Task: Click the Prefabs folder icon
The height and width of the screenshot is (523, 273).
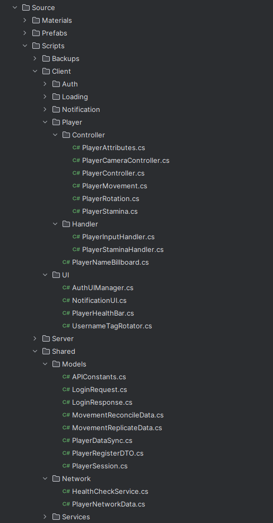Action: click(x=36, y=33)
